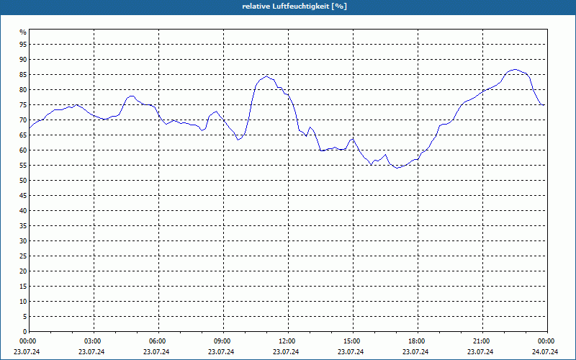The width and height of the screenshot is (576, 360).
Task: Select the y-axis value '95'
Action: click(23, 45)
